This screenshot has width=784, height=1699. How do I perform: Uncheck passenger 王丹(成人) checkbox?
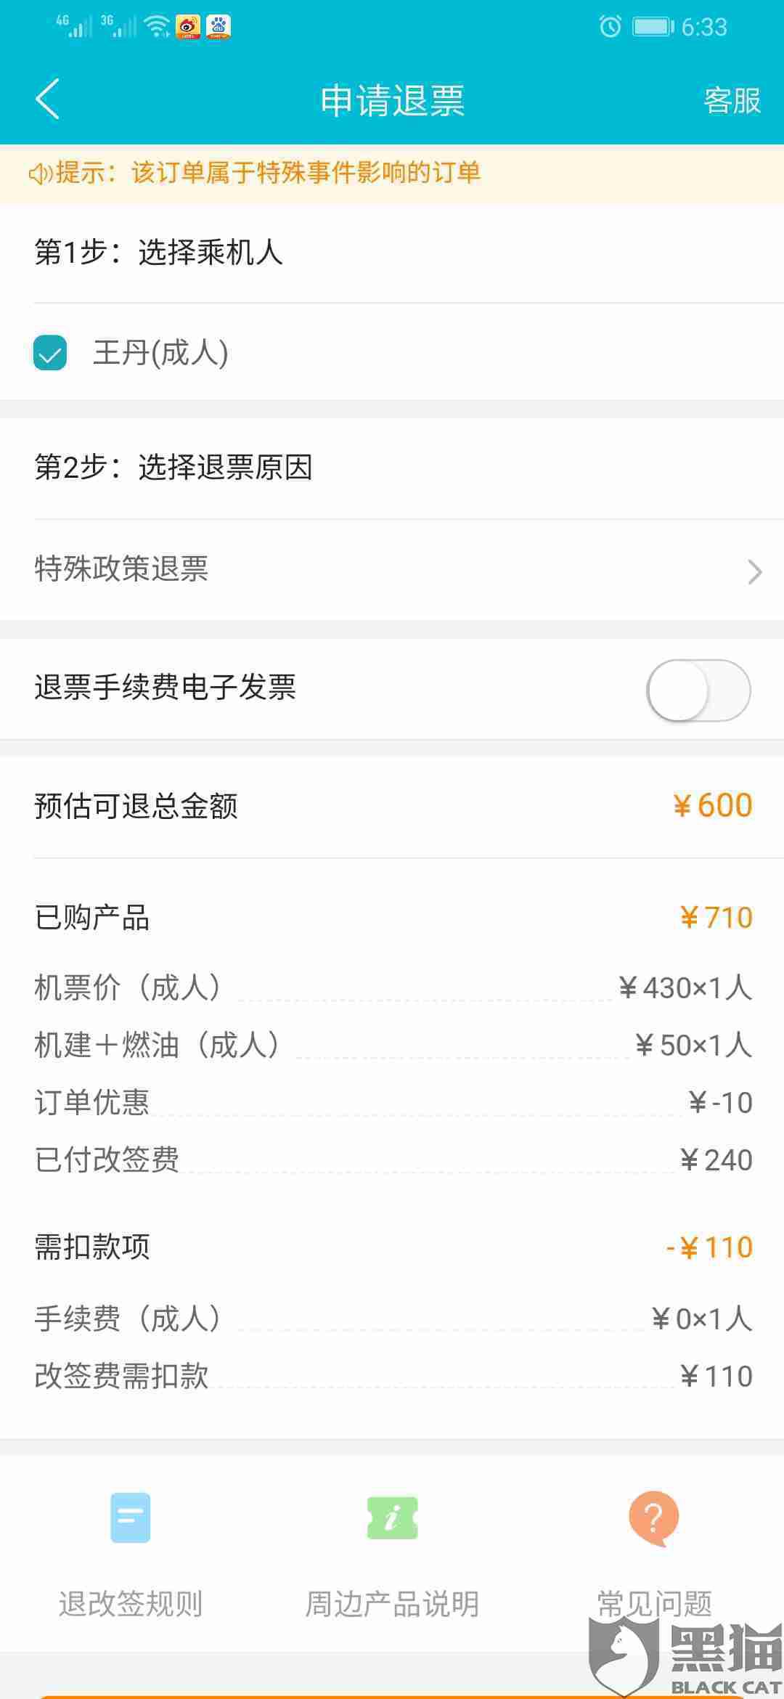50,353
